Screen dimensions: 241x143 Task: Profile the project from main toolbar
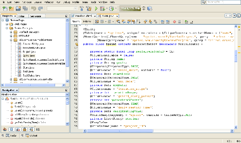(x=112, y=9)
